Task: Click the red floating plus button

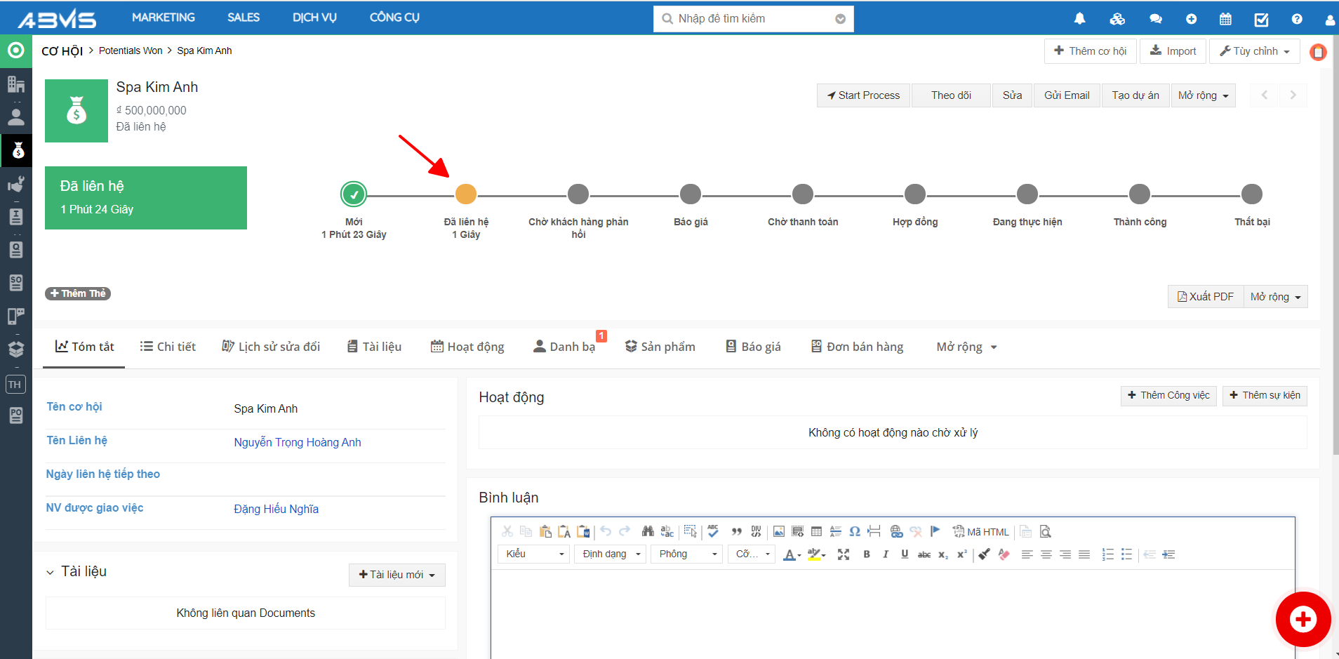Action: (x=1303, y=619)
